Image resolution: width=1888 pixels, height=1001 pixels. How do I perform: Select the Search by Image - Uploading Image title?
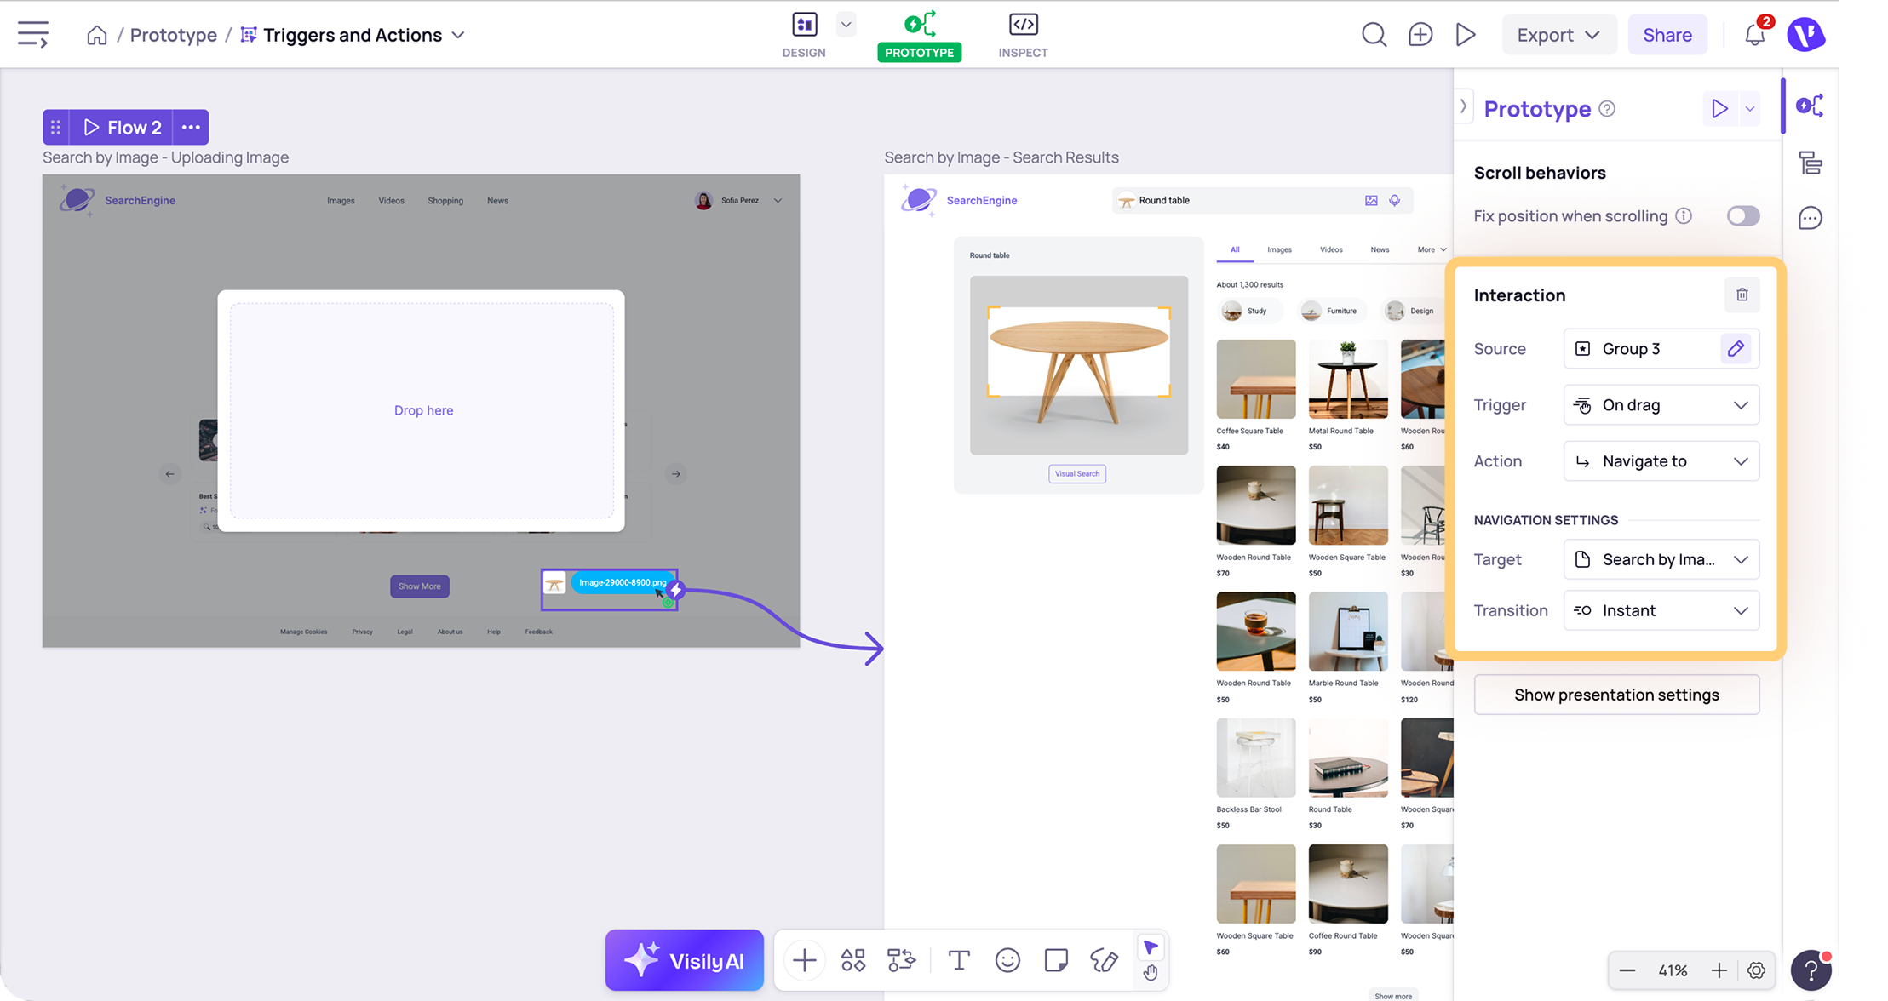click(165, 157)
